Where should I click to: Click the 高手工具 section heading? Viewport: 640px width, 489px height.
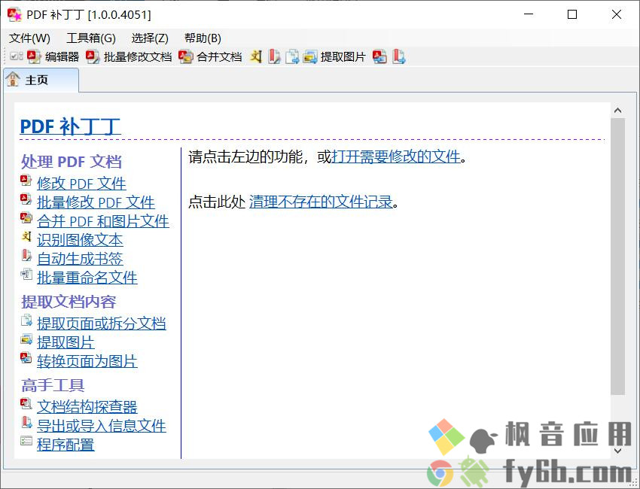point(53,385)
